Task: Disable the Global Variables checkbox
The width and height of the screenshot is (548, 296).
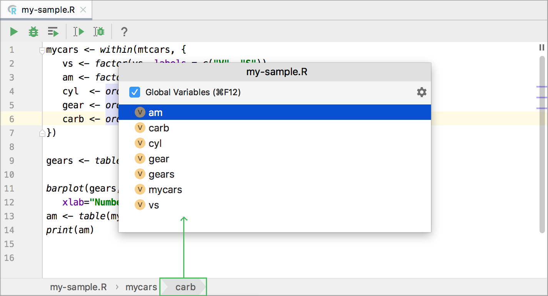Action: [x=134, y=92]
